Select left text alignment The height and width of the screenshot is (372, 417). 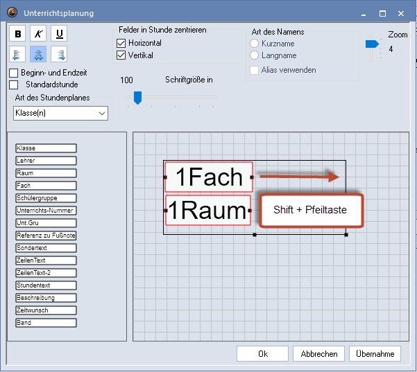(18, 54)
